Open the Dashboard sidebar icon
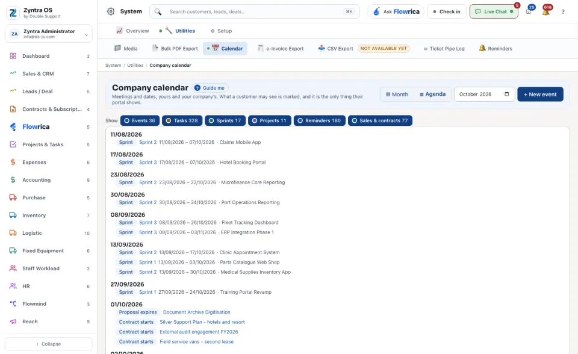 [x=13, y=56]
